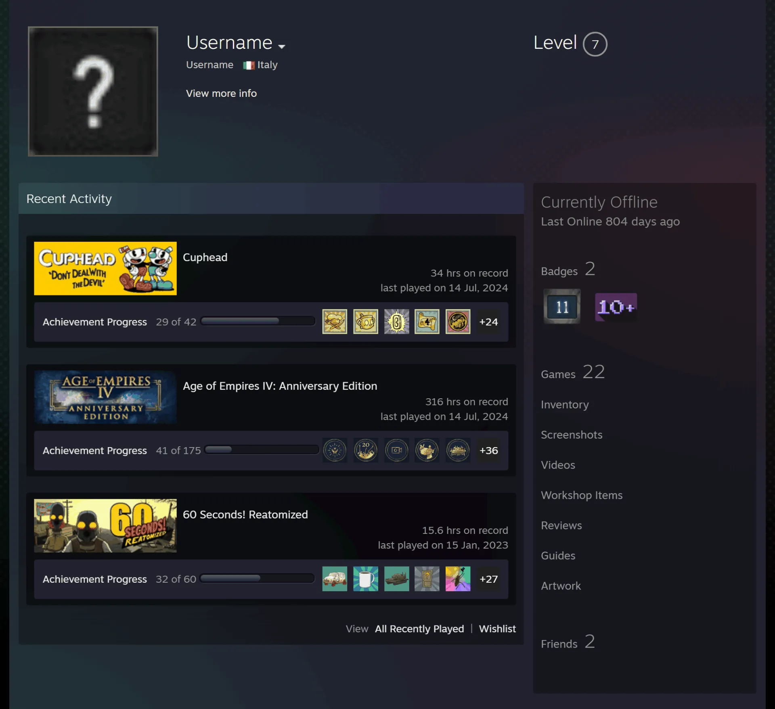The width and height of the screenshot is (775, 709).
Task: Click the Cuphead map achievement icon
Action: click(427, 322)
